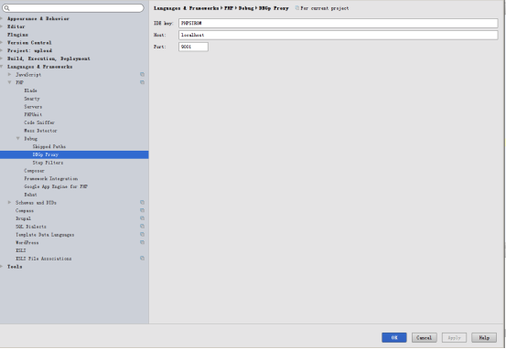The height and width of the screenshot is (349, 506).
Task: Open SQL Dialects settings
Action: click(31, 227)
